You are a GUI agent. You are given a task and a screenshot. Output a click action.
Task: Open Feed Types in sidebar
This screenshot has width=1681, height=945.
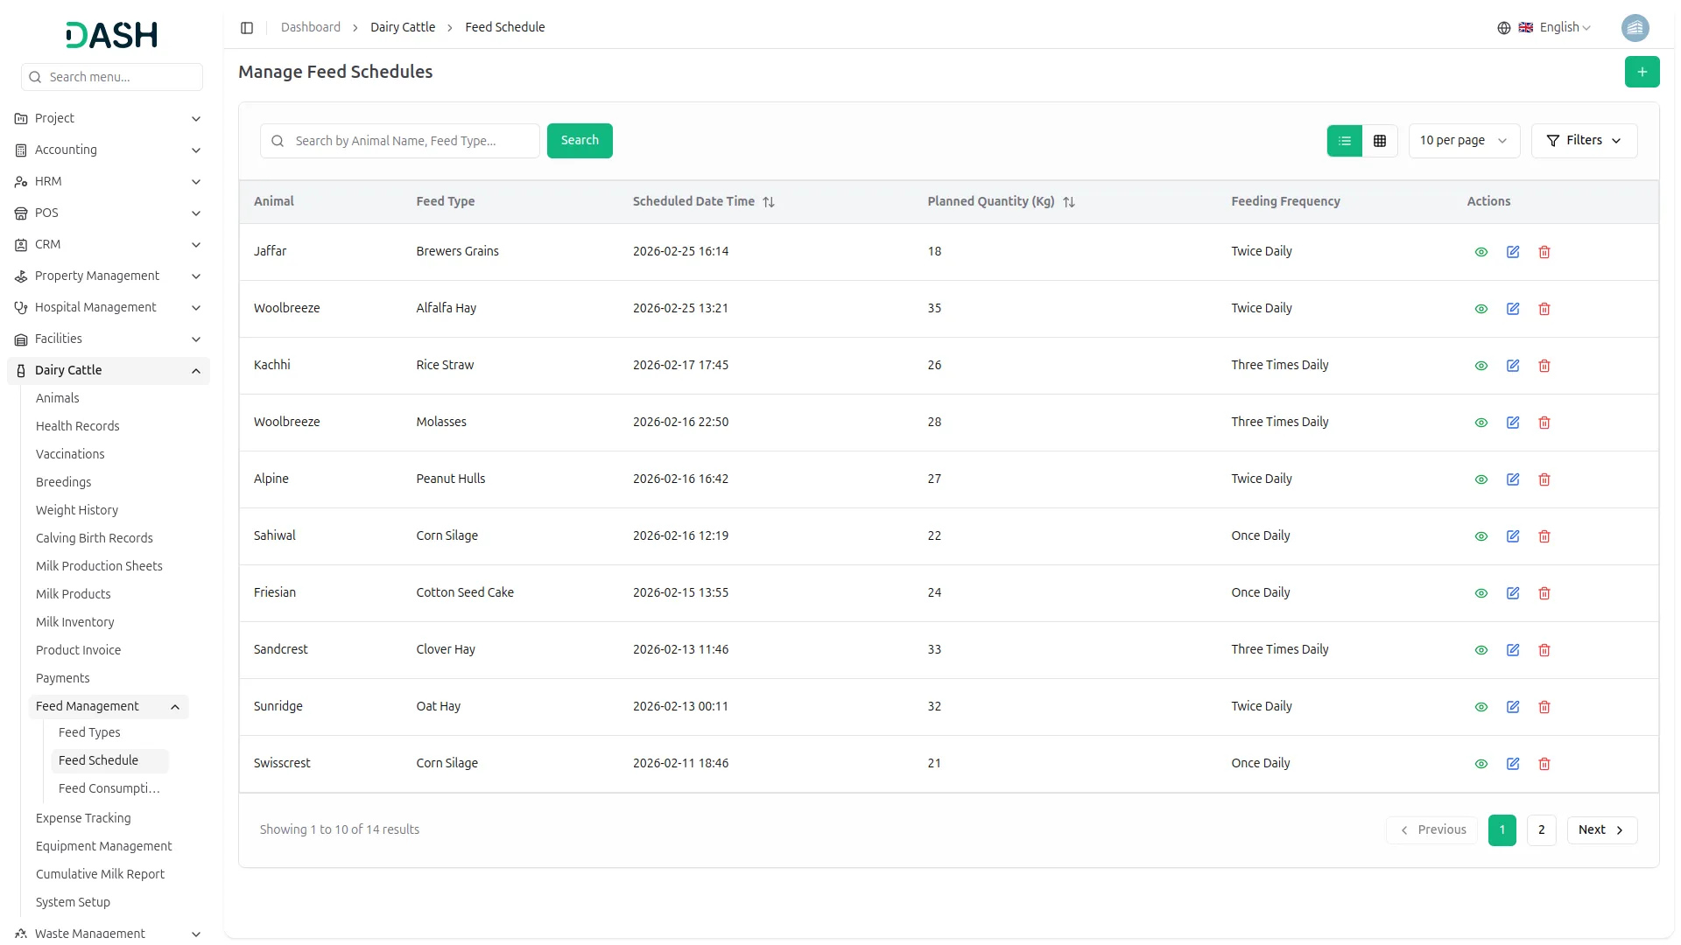tap(89, 733)
